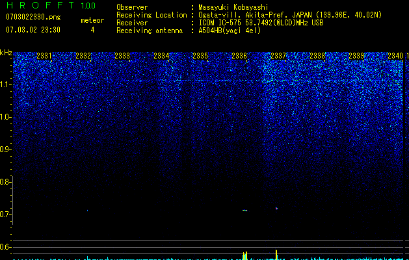Click the 2333 time marker
The image size is (409, 260).
pos(122,56)
